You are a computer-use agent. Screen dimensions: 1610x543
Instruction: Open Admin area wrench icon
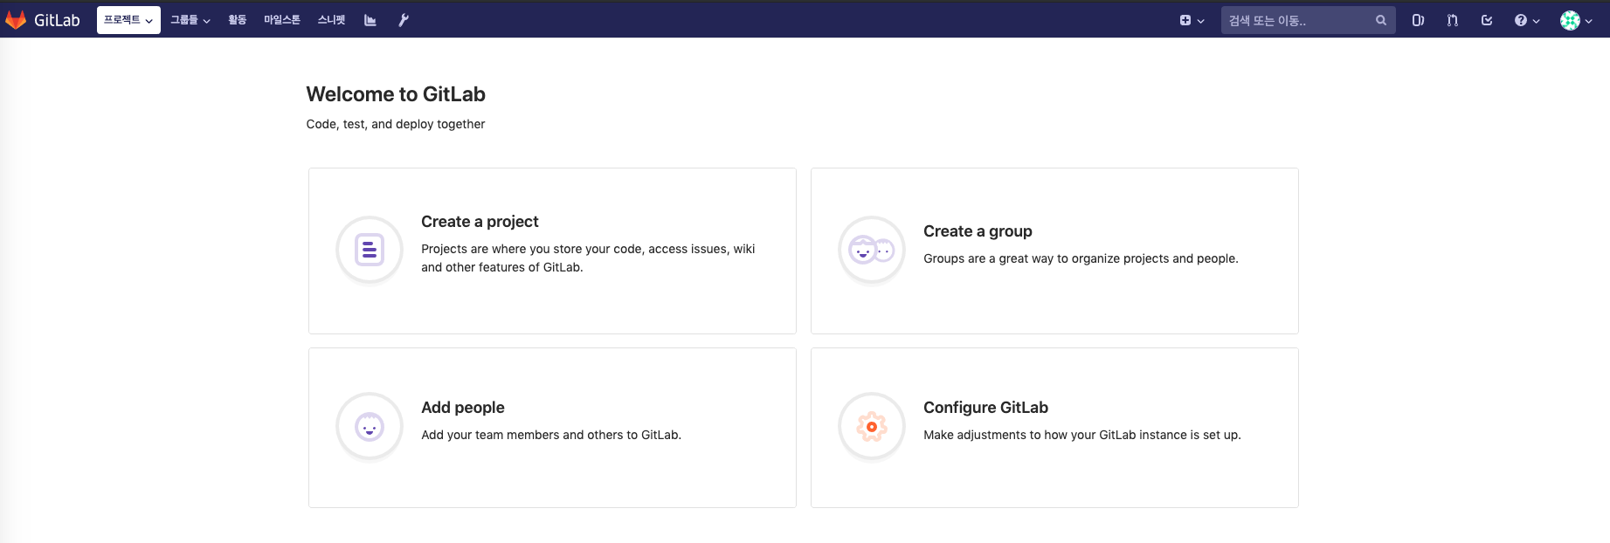click(x=404, y=20)
